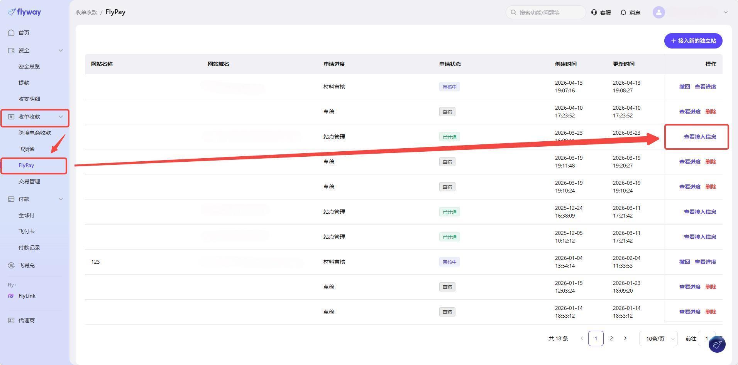738x365 pixels.
Task: Click 草稿 status tag of 2026-04-10 row
Action: tap(447, 112)
